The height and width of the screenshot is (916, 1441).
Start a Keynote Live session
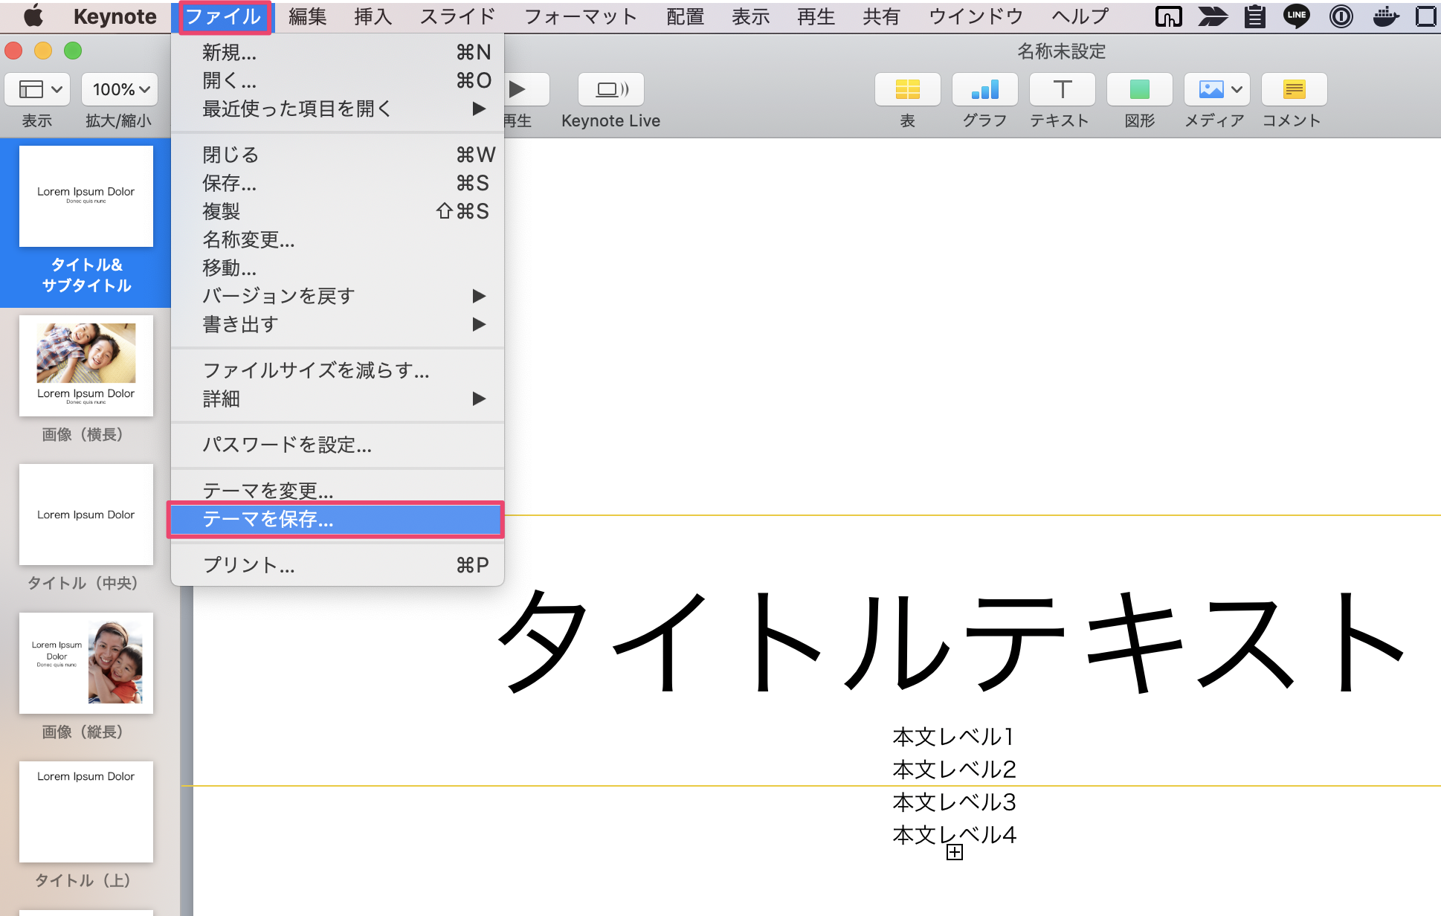(x=610, y=89)
